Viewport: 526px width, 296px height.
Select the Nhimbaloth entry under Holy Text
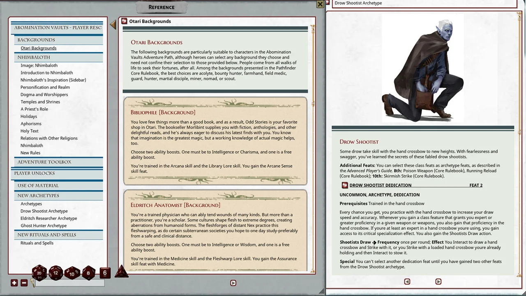(32, 146)
